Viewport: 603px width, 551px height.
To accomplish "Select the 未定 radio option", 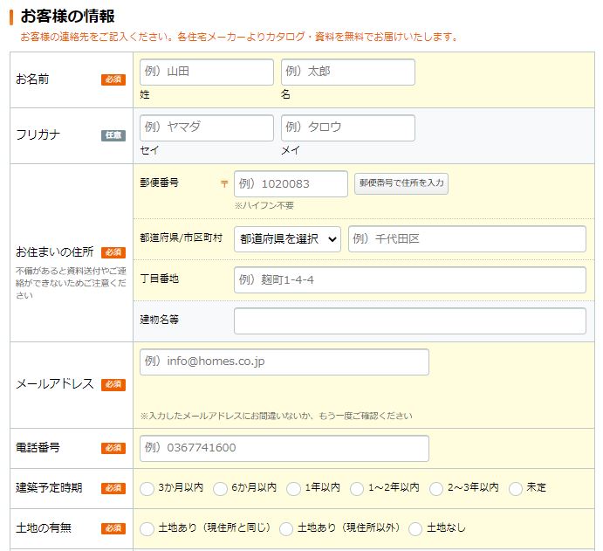I will (x=516, y=488).
